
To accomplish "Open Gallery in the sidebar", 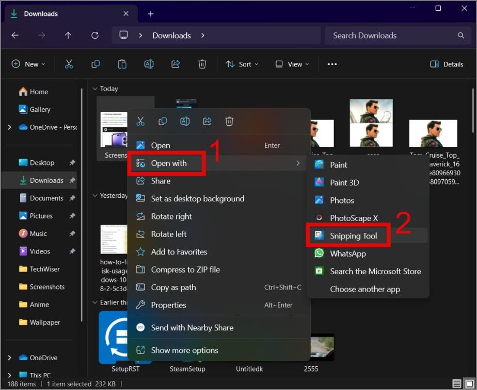I will 39,109.
